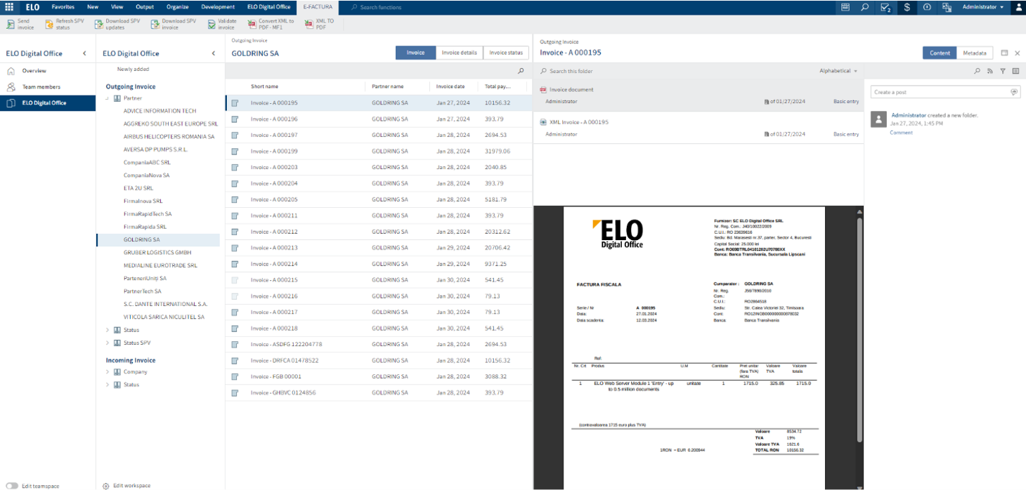Click the Create a post input field

938,92
